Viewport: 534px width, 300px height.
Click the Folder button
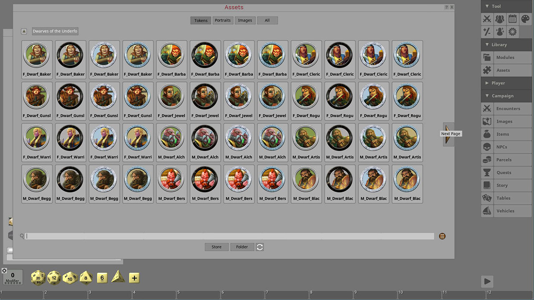coord(242,247)
